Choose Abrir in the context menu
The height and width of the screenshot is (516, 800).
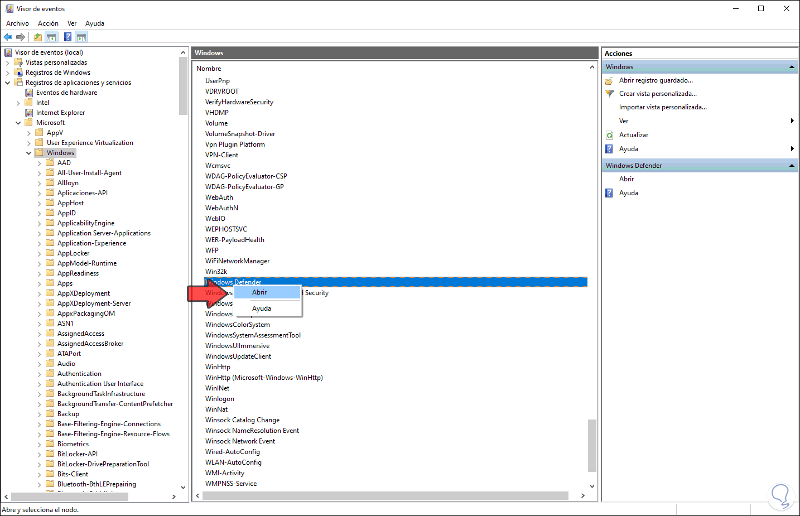point(267,292)
